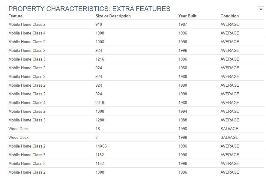Screen dimensions: 266x182
Task: Click the size value 2016
Action: click(x=100, y=103)
